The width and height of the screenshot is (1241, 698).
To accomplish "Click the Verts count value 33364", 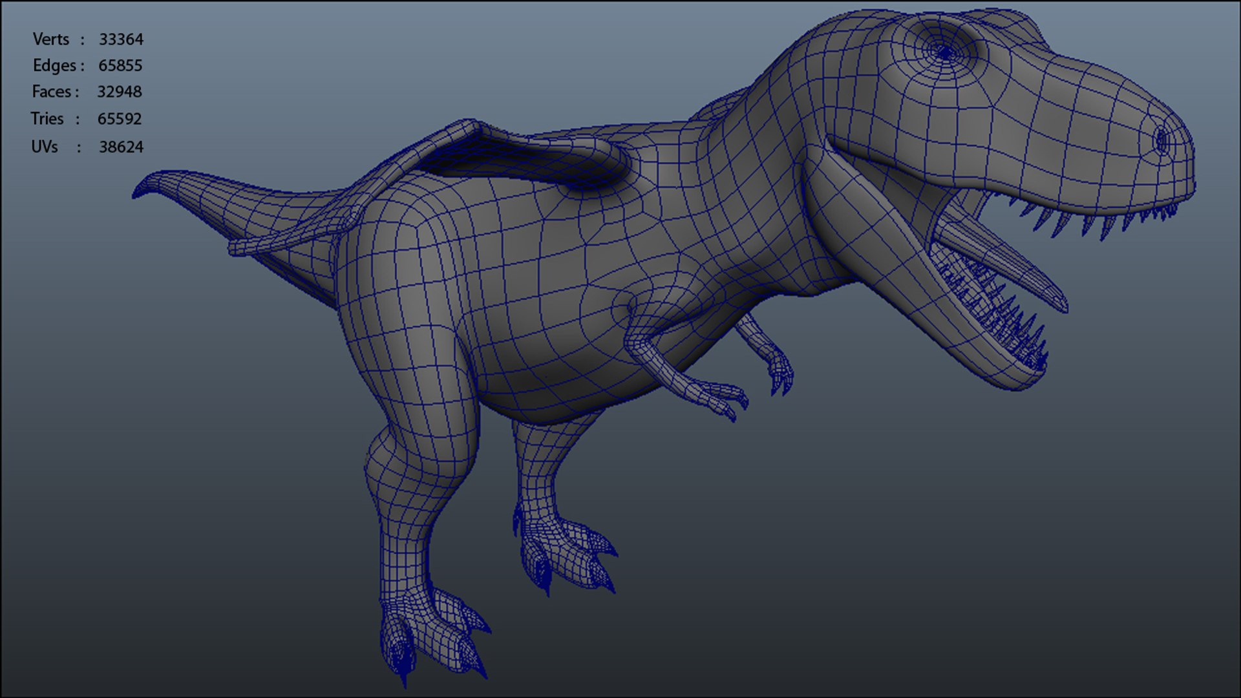I will point(121,39).
